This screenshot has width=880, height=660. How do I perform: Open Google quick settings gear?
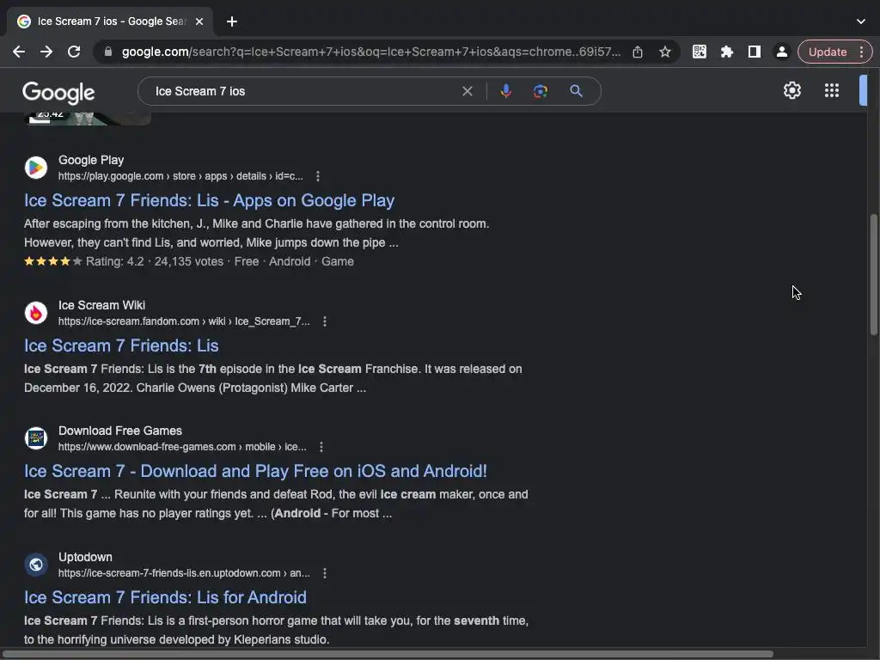[x=791, y=90]
